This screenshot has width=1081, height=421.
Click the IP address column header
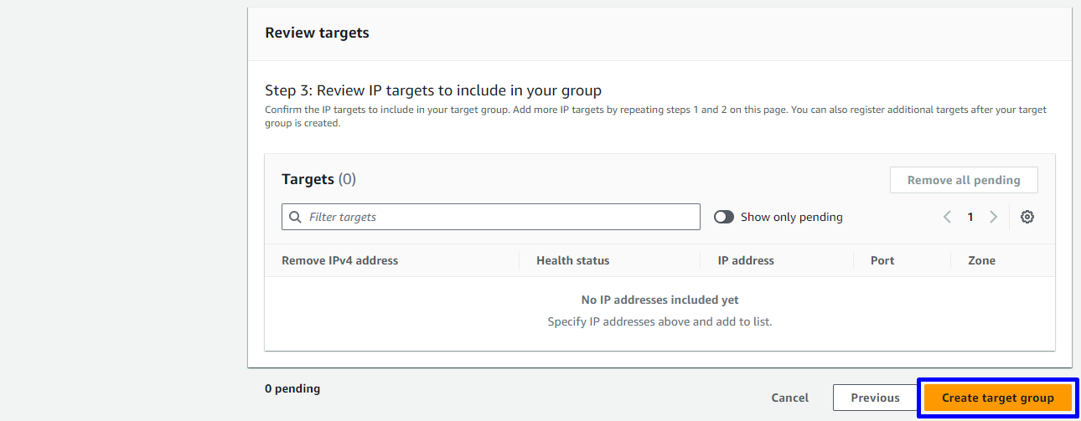[x=746, y=260]
